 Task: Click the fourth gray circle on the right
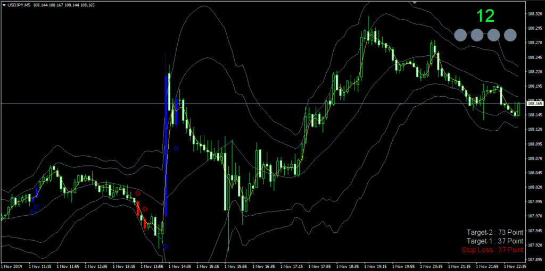(x=510, y=35)
